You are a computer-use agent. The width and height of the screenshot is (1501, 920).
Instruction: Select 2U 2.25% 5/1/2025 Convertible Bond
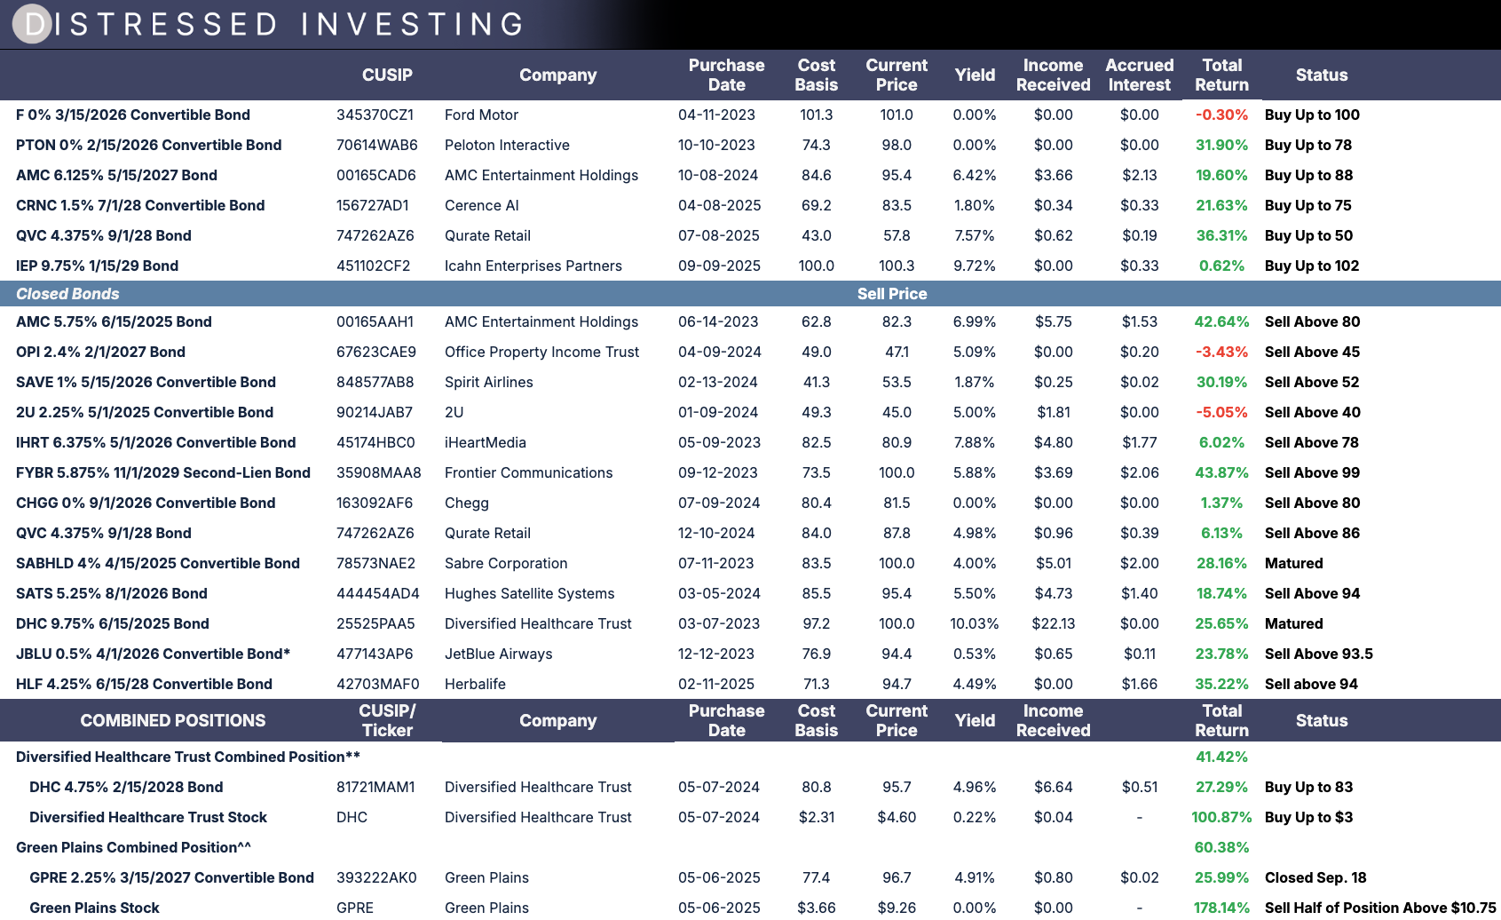145,412
